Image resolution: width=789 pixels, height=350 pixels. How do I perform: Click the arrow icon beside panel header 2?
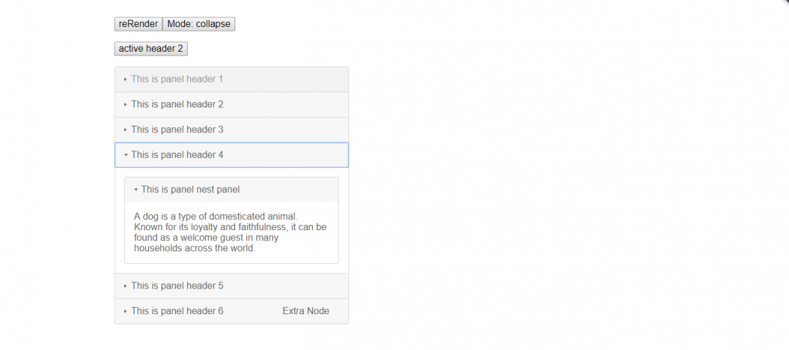tap(126, 104)
